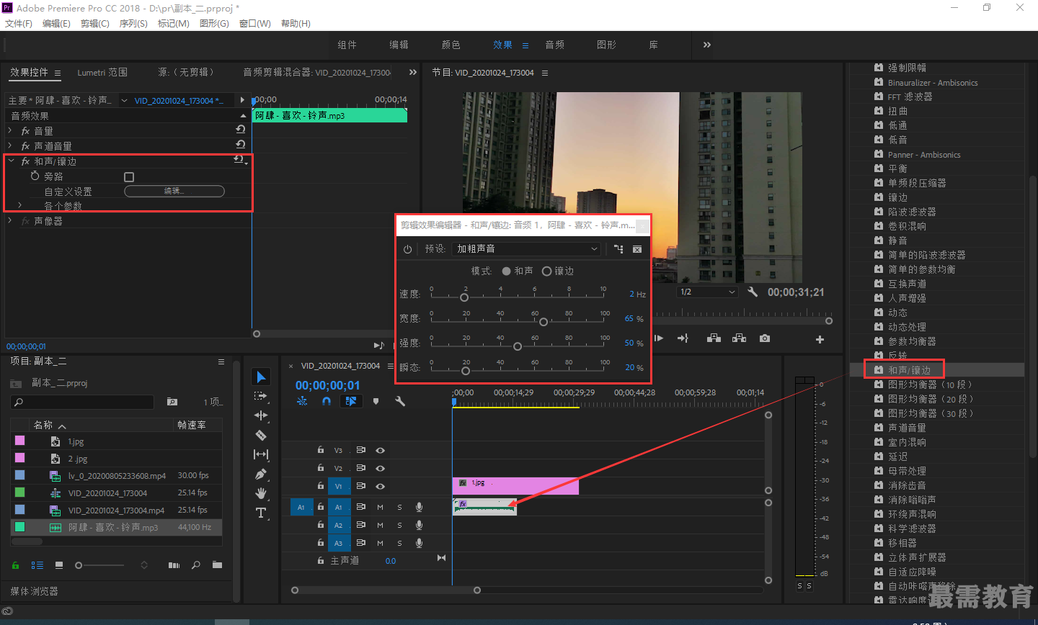Click 宽度 slider handle

[544, 322]
